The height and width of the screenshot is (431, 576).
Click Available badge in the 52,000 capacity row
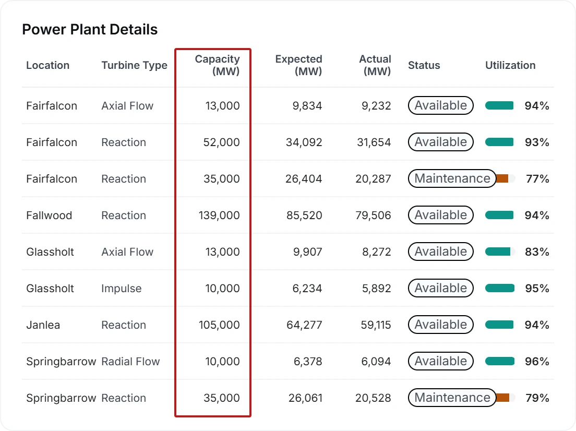point(440,142)
